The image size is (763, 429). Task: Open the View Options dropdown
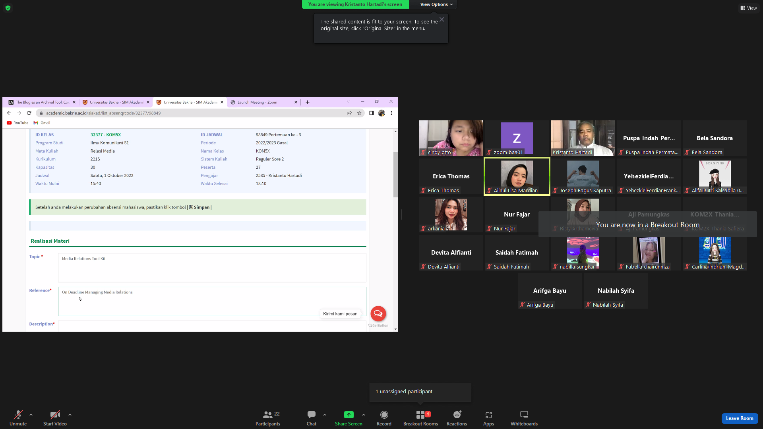click(436, 4)
